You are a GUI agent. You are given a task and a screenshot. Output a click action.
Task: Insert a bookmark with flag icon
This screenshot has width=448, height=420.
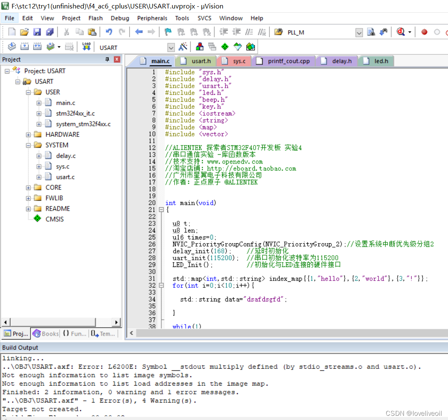click(168, 32)
